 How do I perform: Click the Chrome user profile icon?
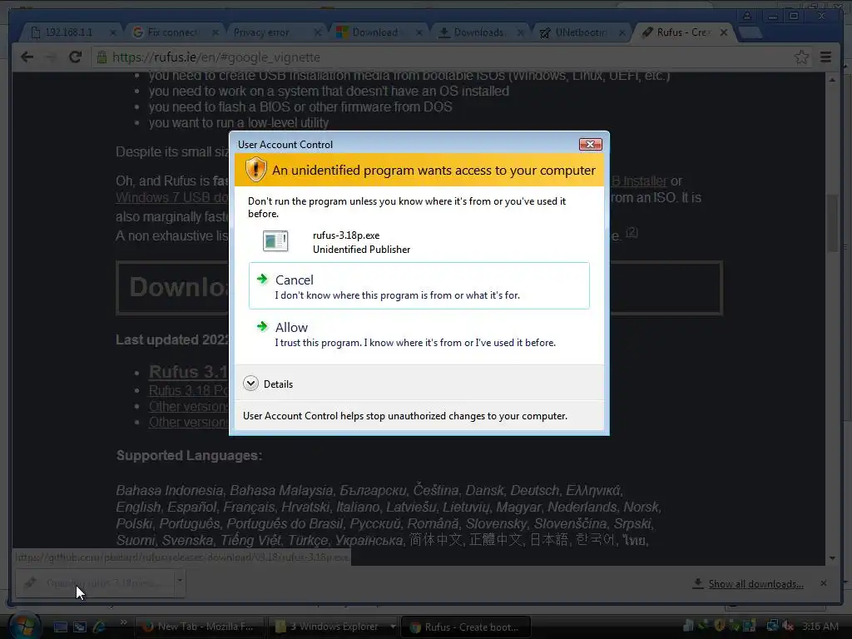click(747, 16)
